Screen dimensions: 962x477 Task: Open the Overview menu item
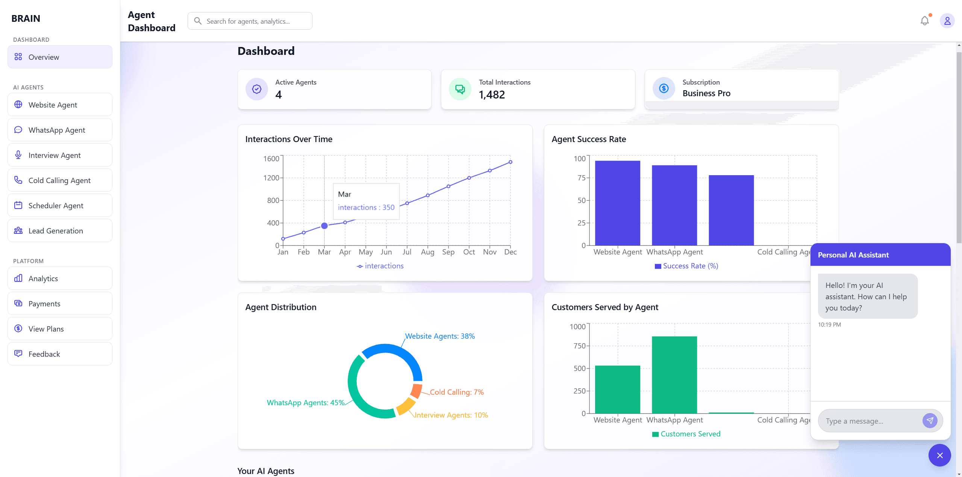[x=60, y=57]
